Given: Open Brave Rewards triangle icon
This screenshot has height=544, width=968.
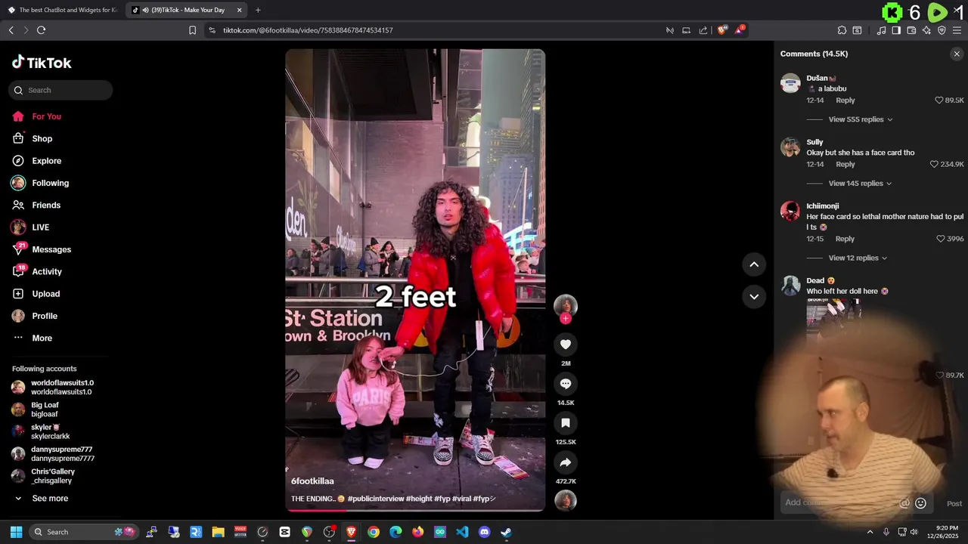Looking at the screenshot, I should pyautogui.click(x=740, y=30).
